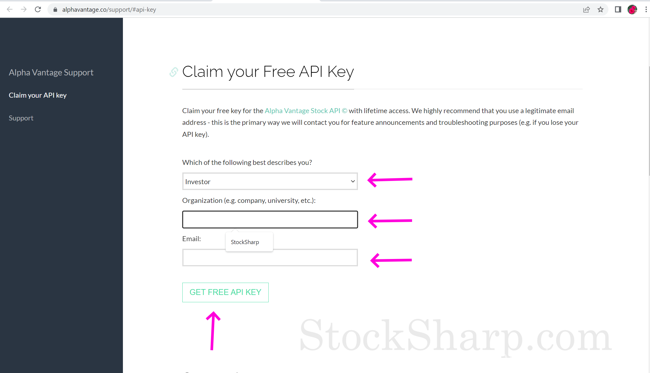Click the browser profile avatar icon

point(633,9)
